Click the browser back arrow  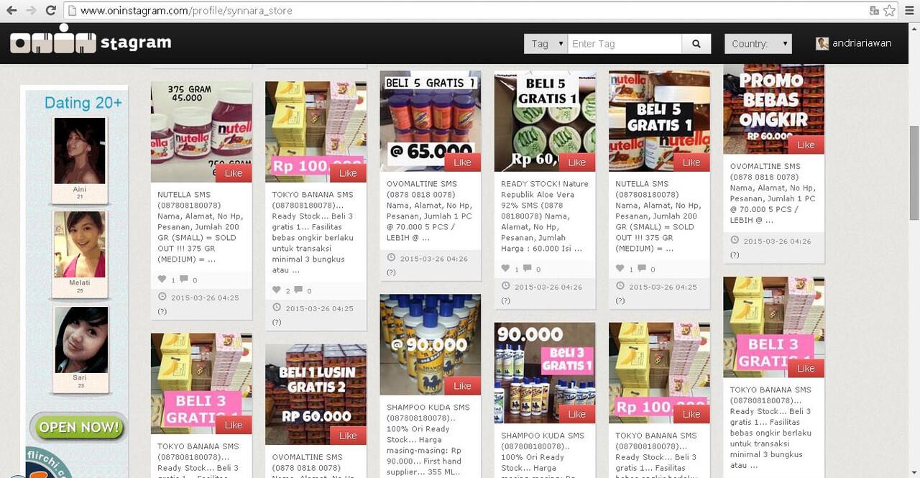[x=11, y=11]
